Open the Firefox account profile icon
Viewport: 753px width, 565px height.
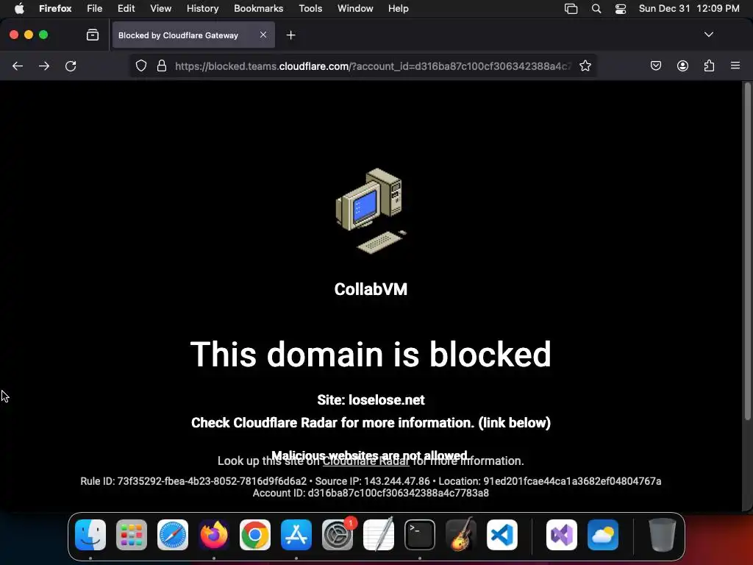[x=682, y=65]
